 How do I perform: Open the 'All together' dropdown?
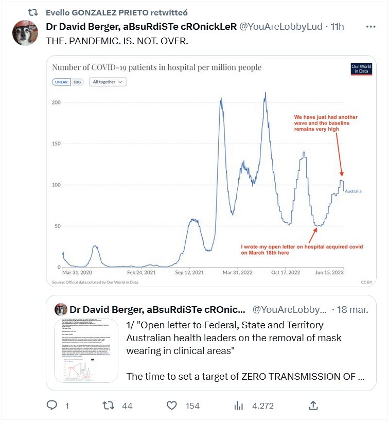click(x=108, y=82)
